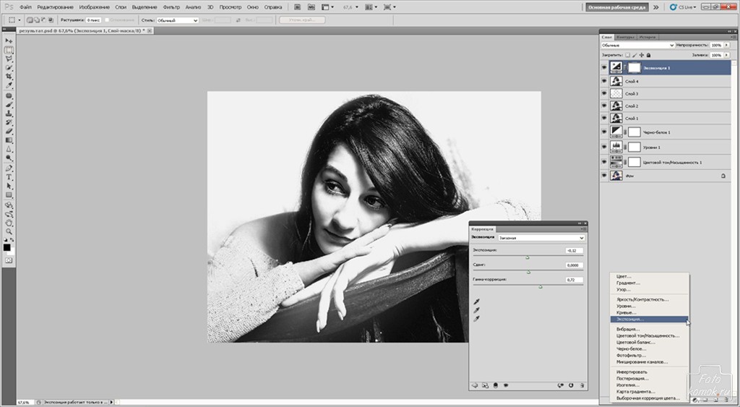Click the Гамма-коррекция slider handle
The image size is (740, 407).
click(x=541, y=286)
